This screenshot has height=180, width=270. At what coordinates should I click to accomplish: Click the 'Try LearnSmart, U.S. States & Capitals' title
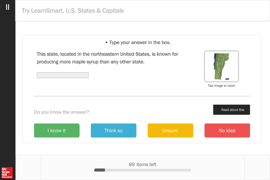point(73,11)
